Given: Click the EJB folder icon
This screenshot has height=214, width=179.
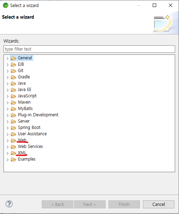Looking at the screenshot, I should click(13, 64).
